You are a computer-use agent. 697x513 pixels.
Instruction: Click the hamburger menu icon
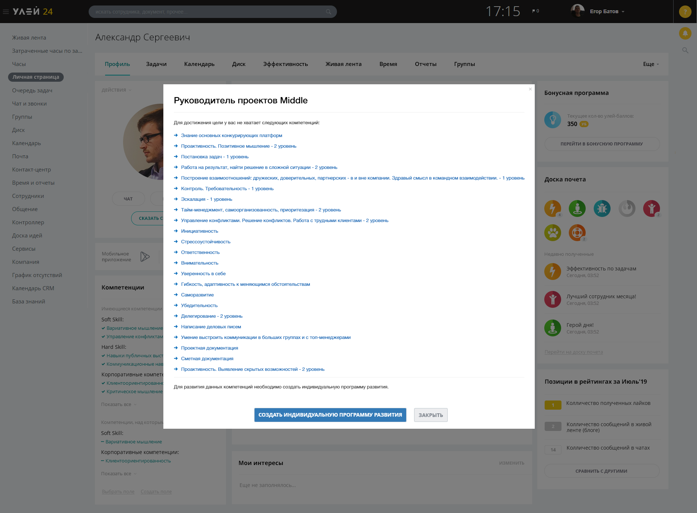coord(6,12)
